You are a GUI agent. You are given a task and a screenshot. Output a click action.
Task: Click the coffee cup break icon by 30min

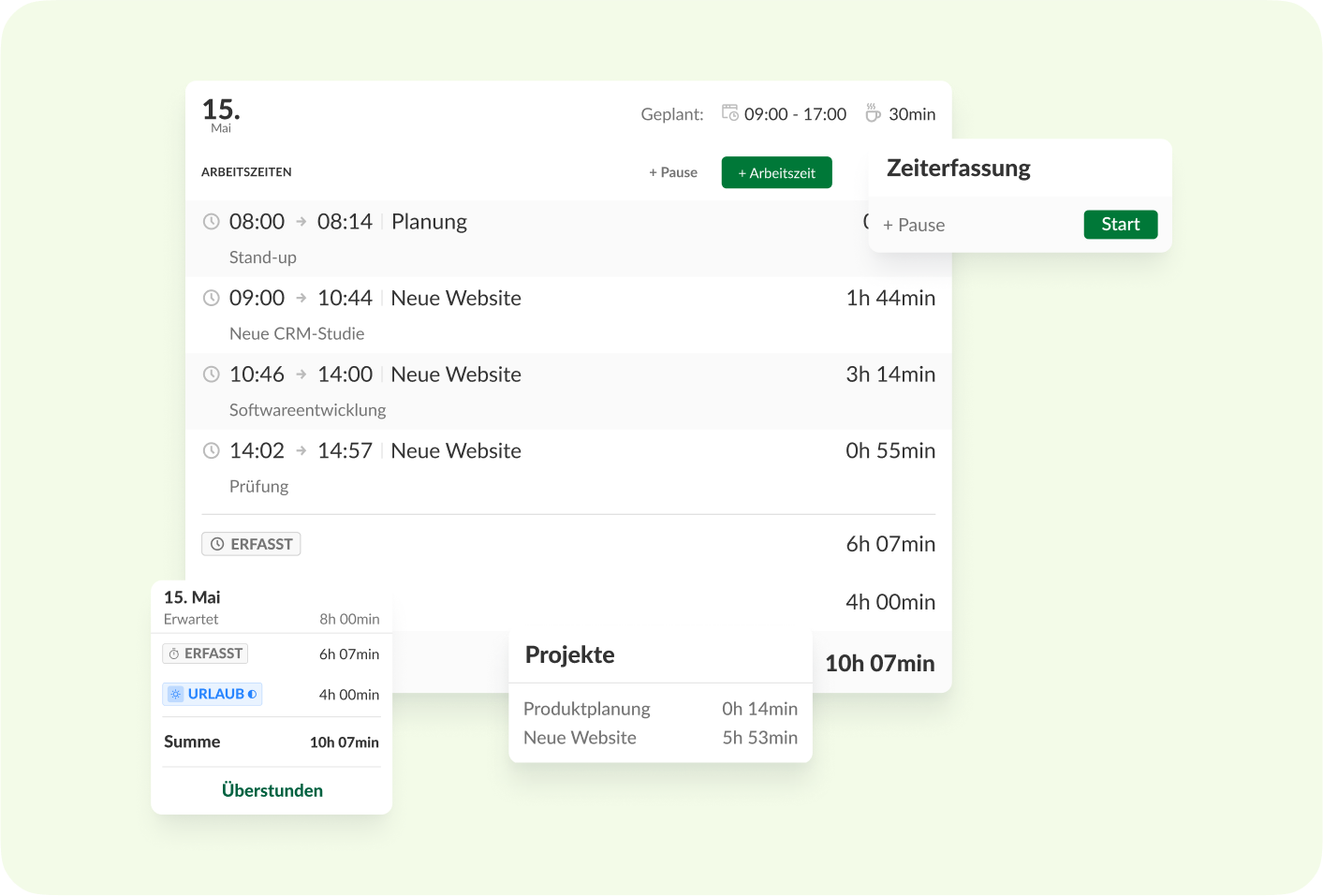point(873,113)
